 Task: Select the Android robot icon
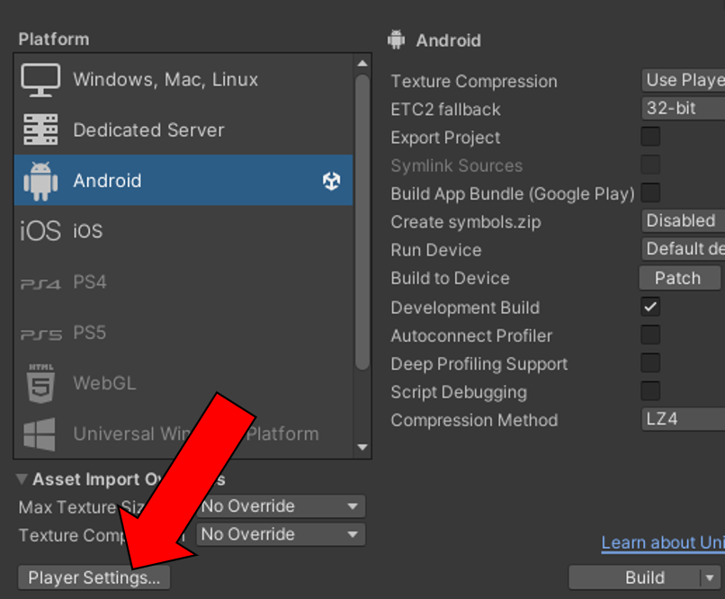40,180
